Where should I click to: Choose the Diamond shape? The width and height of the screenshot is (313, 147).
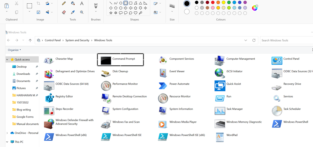[111, 8]
